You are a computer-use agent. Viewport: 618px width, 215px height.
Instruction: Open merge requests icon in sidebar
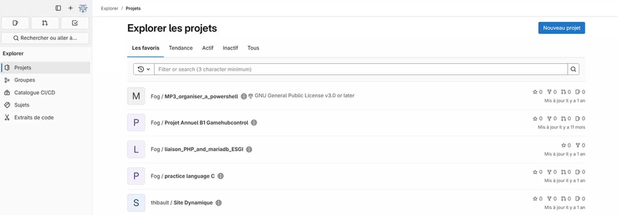point(45,23)
